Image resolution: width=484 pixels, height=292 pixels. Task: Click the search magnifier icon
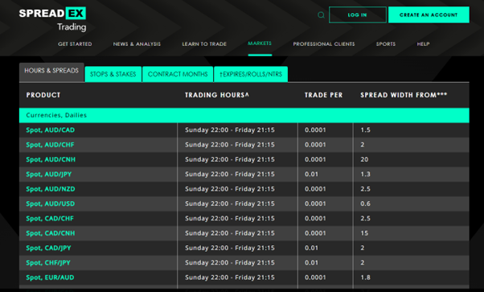click(321, 14)
